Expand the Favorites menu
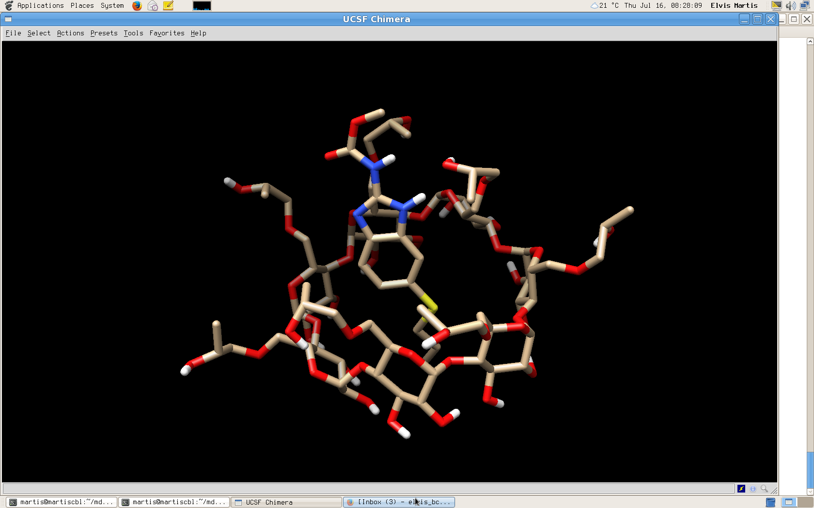814x508 pixels. pos(167,33)
